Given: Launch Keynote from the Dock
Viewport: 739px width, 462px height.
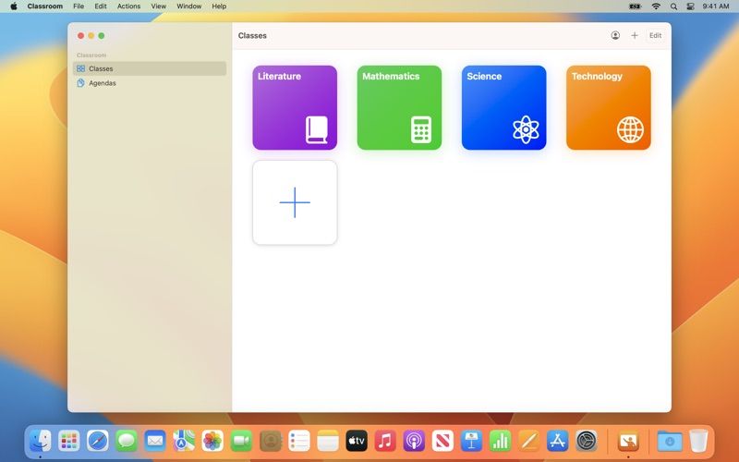Looking at the screenshot, I should (471, 442).
